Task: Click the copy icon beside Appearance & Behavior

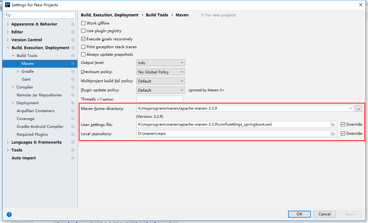Action: coord(73,24)
